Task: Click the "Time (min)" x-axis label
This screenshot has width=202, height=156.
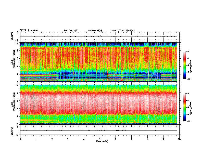Action: 102,141
